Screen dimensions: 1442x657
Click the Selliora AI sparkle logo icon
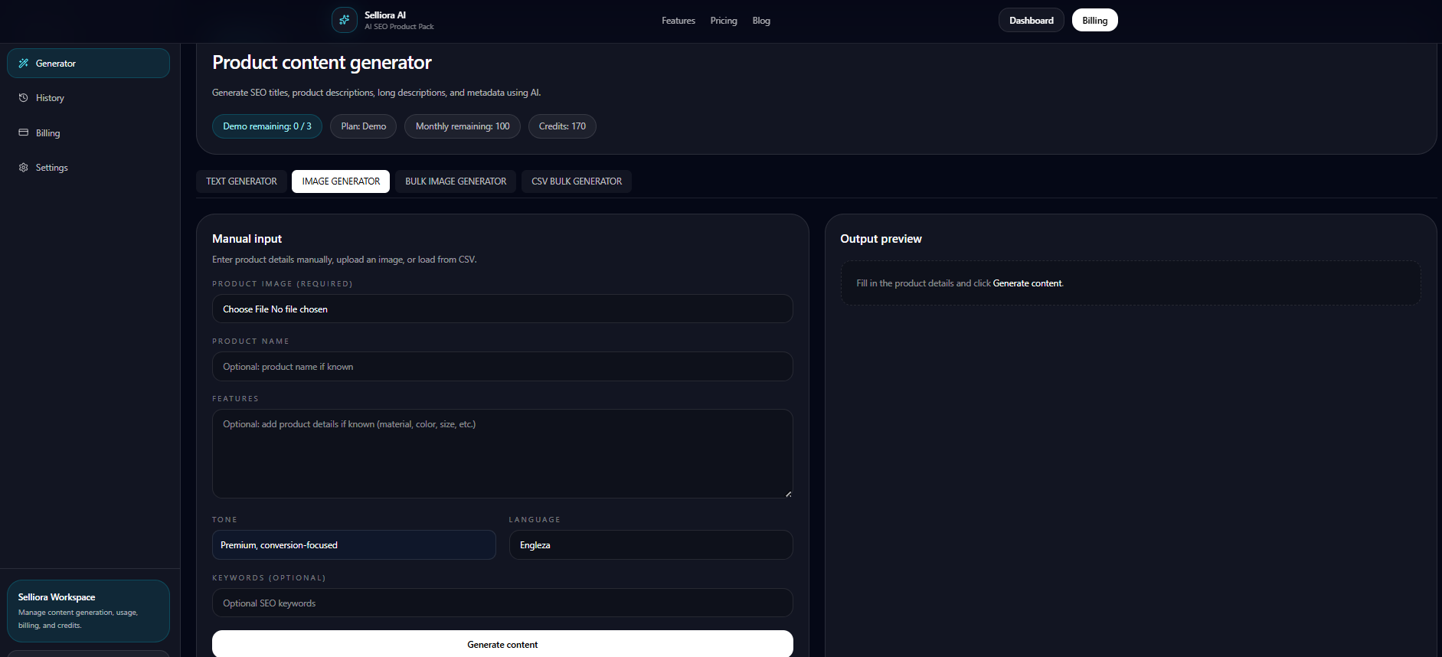point(345,20)
